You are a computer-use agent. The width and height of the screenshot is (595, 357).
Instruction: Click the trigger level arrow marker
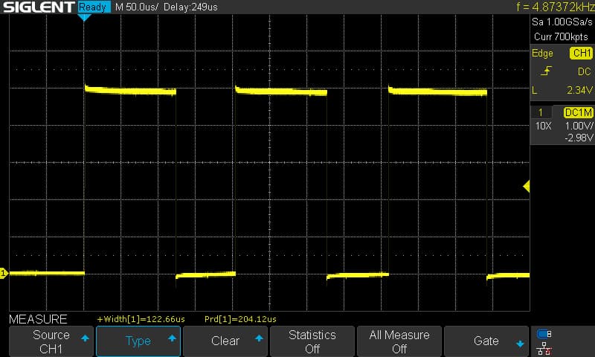(527, 186)
